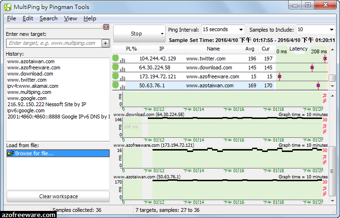This screenshot has height=218, width=340.
Task: Select Browse for file… entry
Action: (58, 153)
